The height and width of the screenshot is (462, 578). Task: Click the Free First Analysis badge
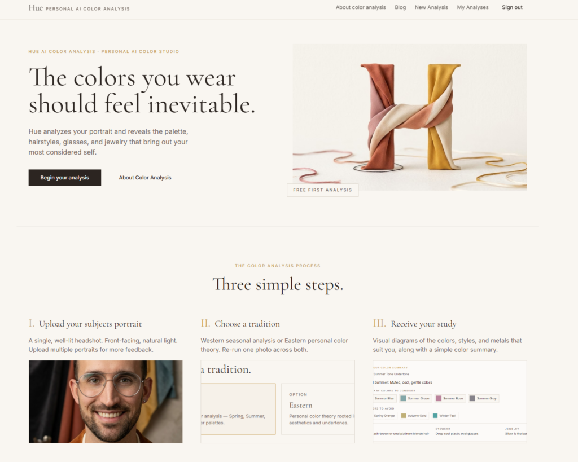click(322, 190)
